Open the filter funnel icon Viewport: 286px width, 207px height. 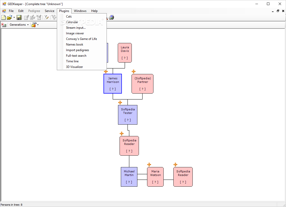pos(46,18)
